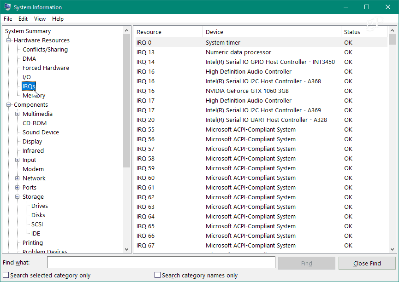
Task: Collapse the Storage node
Action: tap(18, 197)
